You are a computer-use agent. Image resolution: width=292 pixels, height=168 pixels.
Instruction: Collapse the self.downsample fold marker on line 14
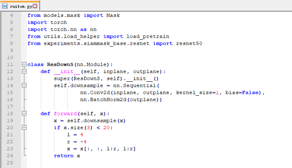pos(24,85)
